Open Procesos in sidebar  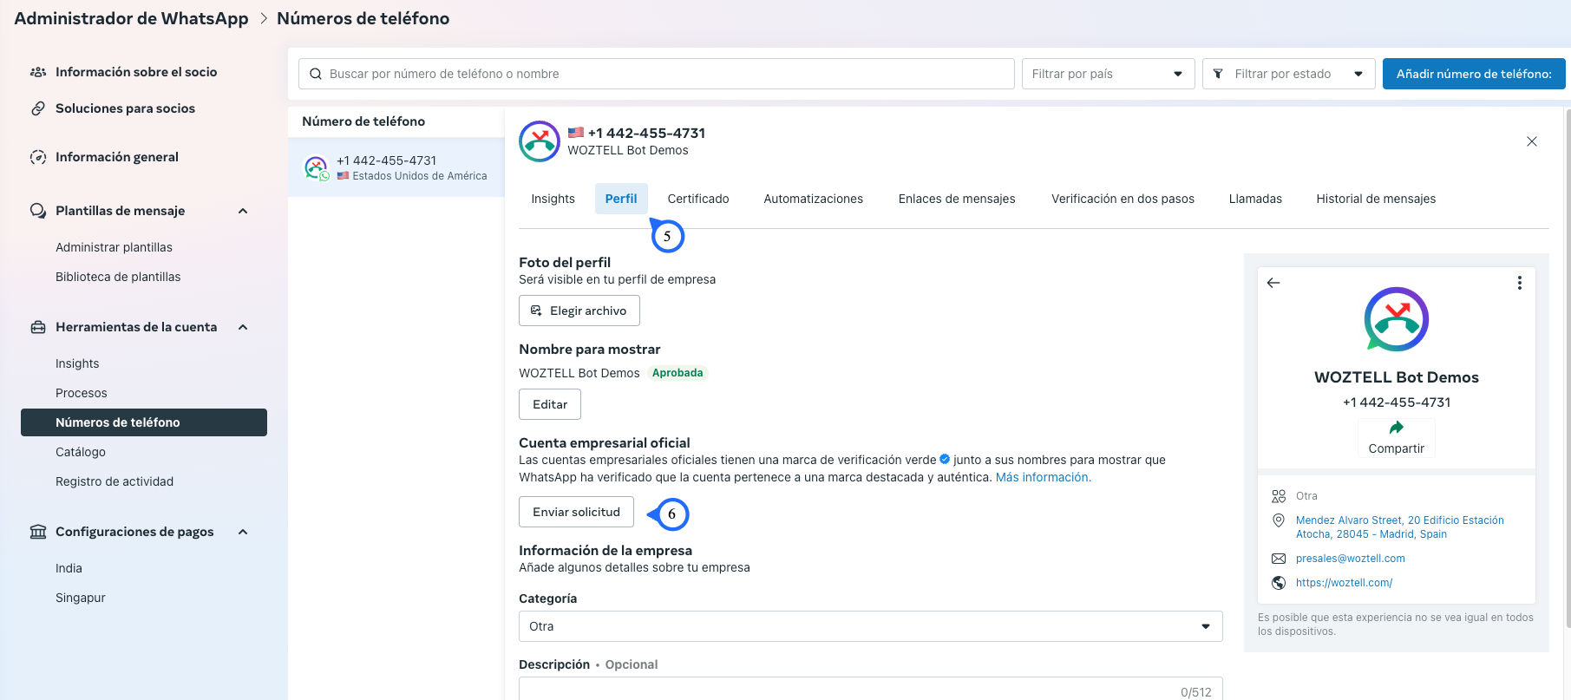(82, 393)
